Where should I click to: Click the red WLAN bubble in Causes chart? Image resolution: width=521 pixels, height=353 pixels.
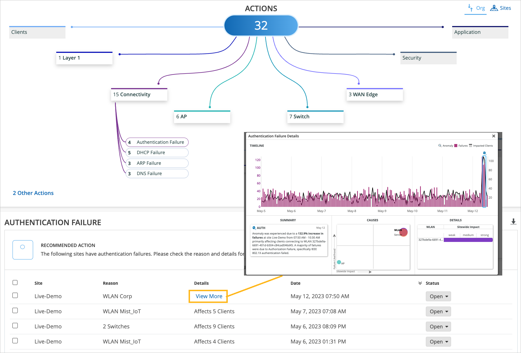[x=403, y=232]
